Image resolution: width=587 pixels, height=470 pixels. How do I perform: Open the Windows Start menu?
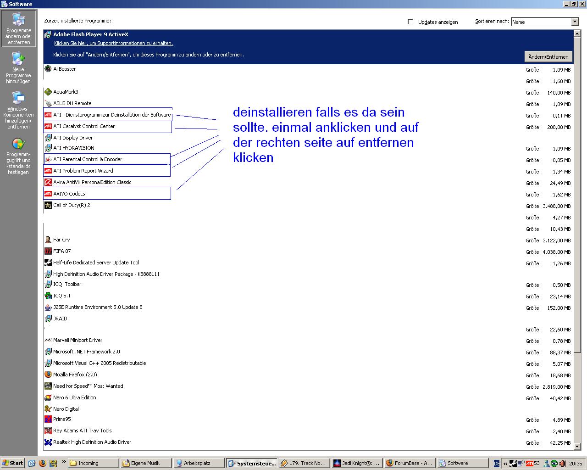[x=12, y=463]
